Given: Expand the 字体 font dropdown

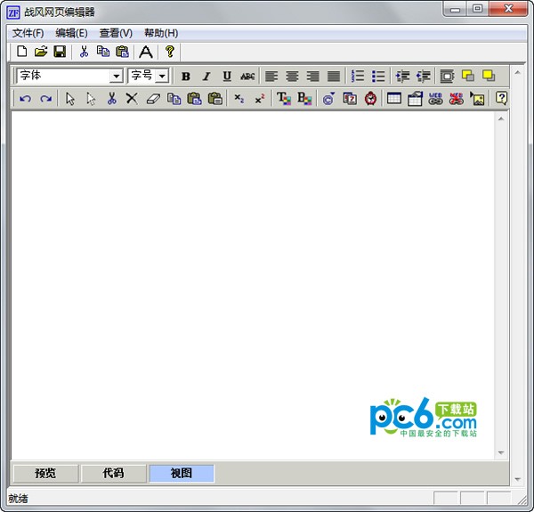Looking at the screenshot, I should tap(116, 77).
